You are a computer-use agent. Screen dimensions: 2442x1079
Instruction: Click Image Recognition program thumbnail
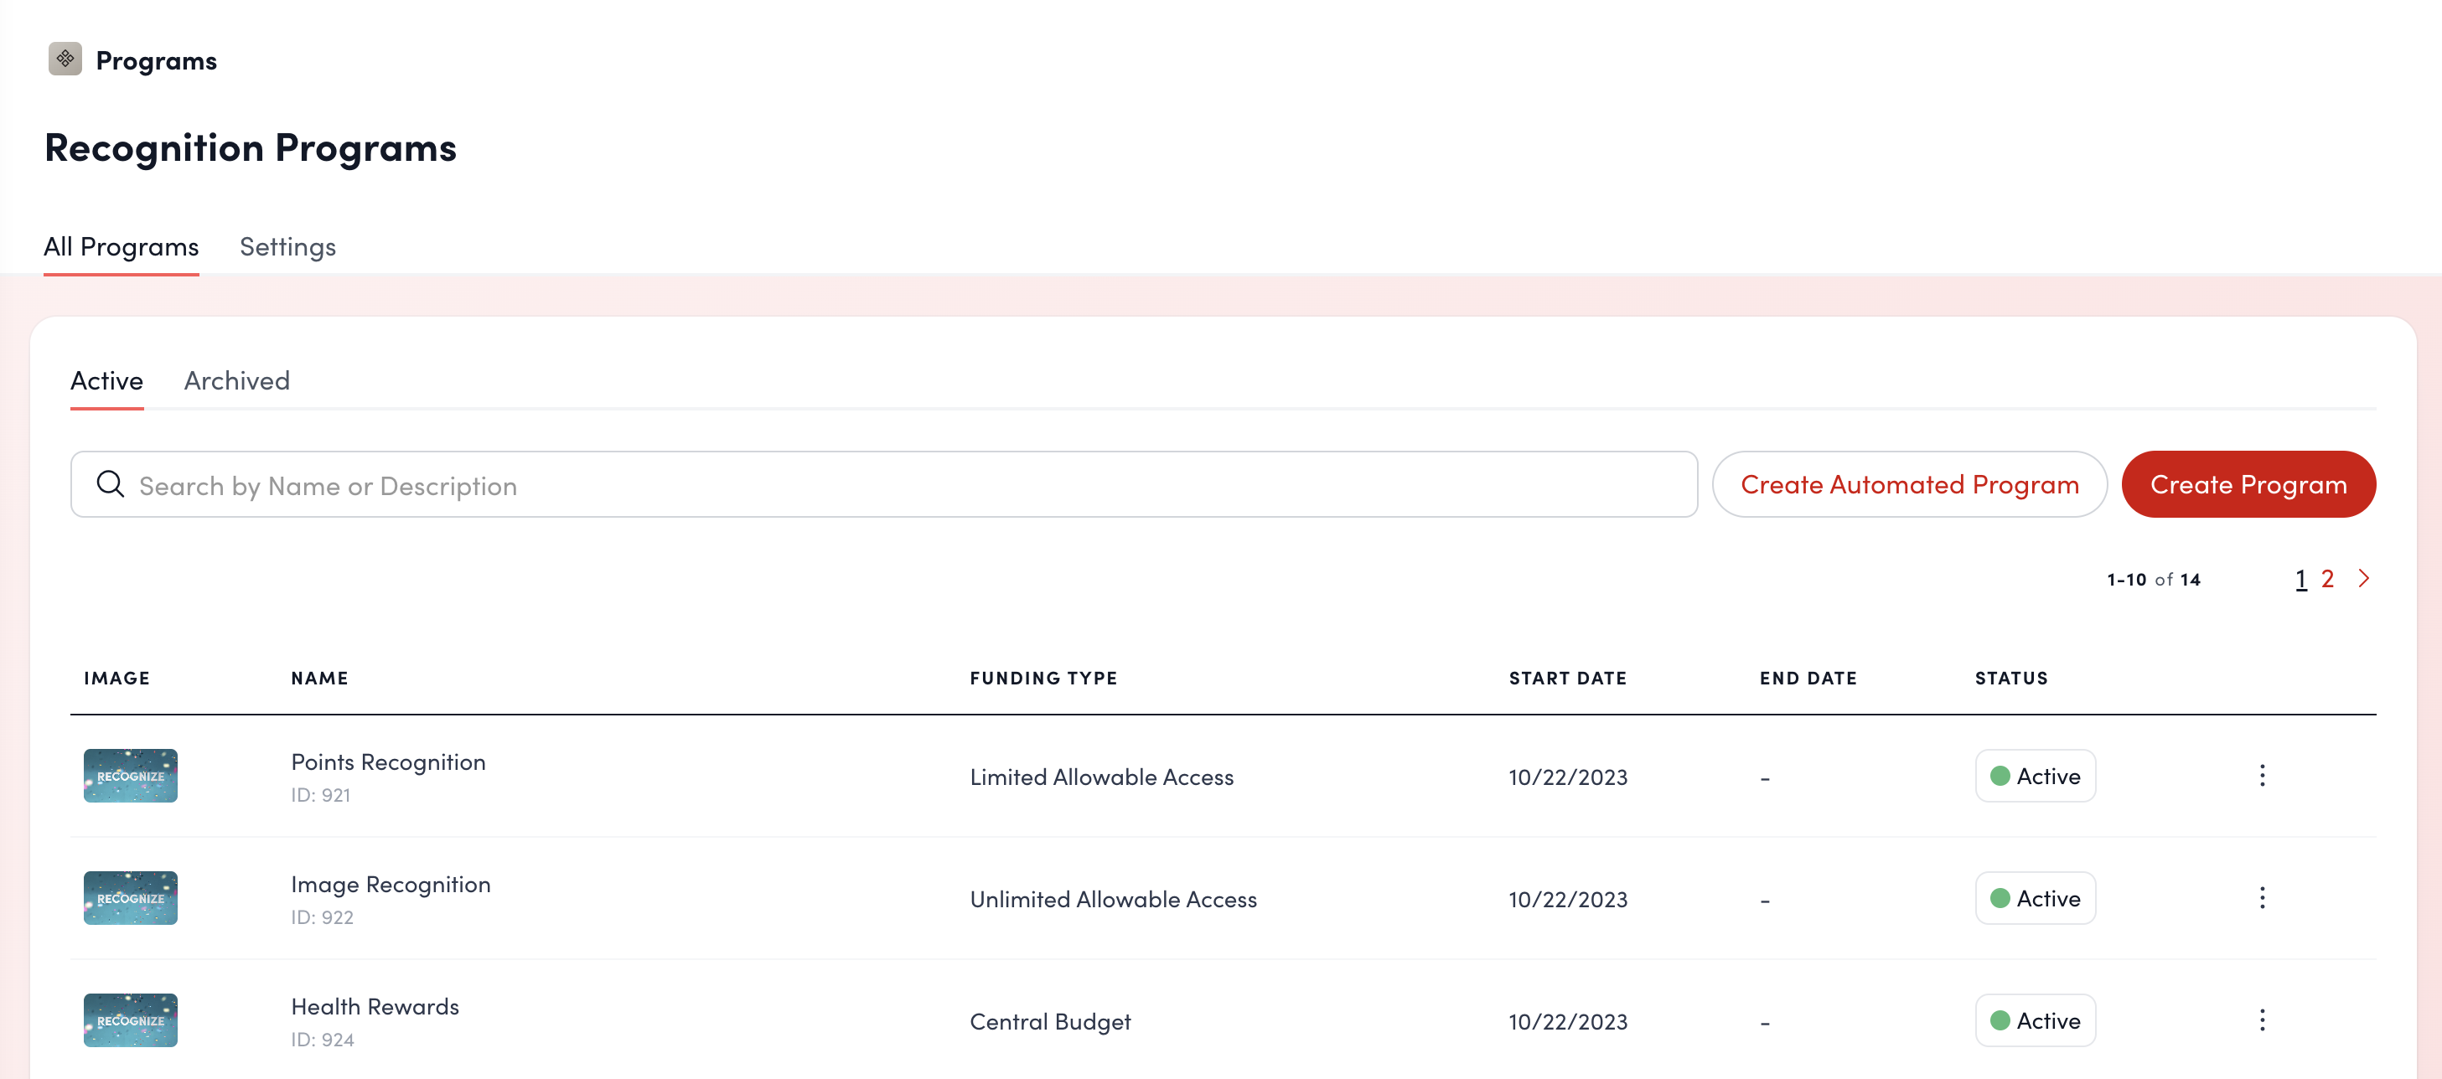(131, 898)
